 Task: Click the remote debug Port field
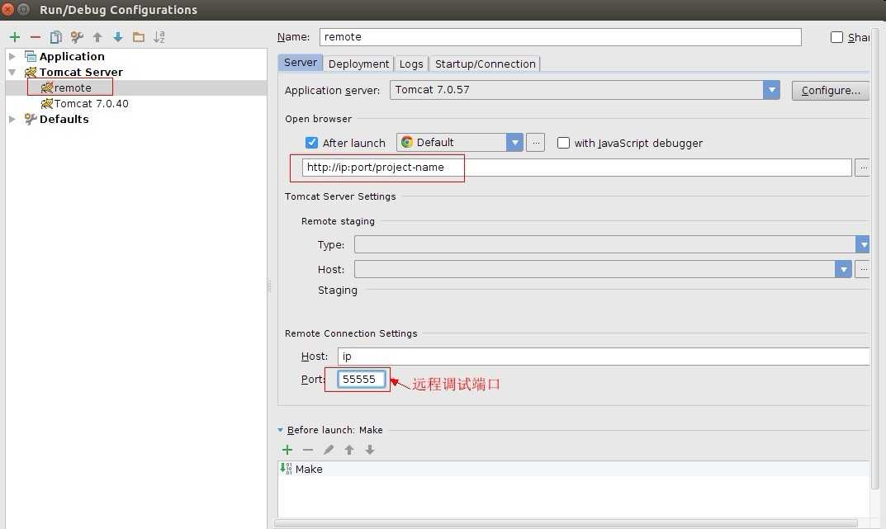click(361, 380)
